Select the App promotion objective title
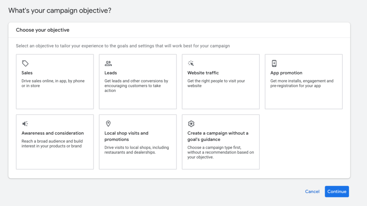This screenshot has width=367, height=206. [x=286, y=73]
